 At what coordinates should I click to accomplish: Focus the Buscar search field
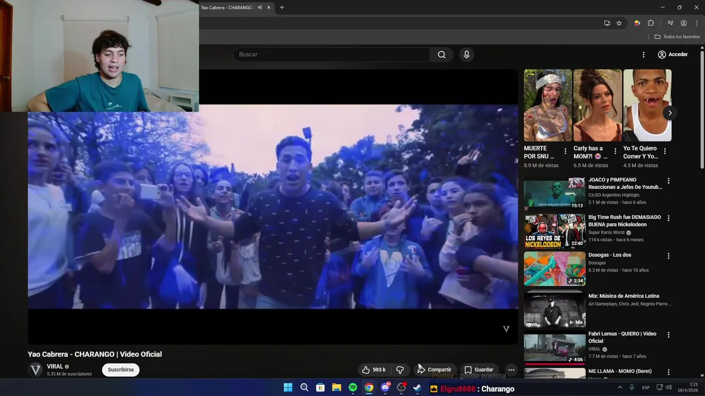[332, 54]
